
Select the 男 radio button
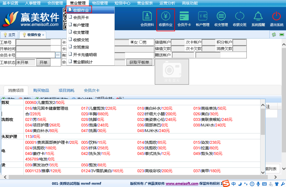point(141,42)
